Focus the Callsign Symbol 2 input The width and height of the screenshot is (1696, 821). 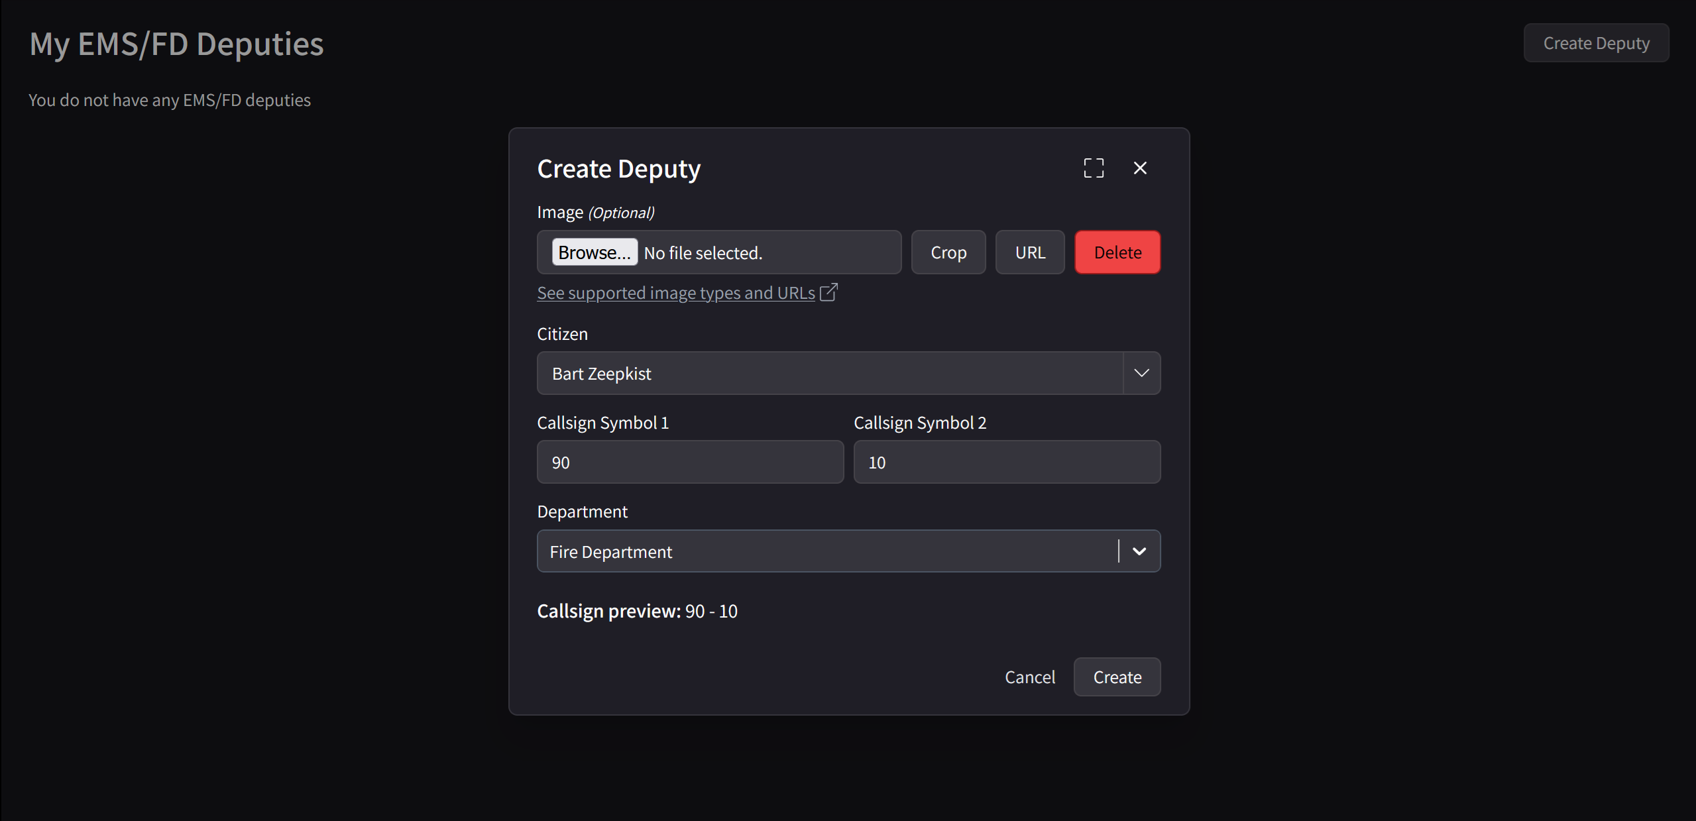1006,462
